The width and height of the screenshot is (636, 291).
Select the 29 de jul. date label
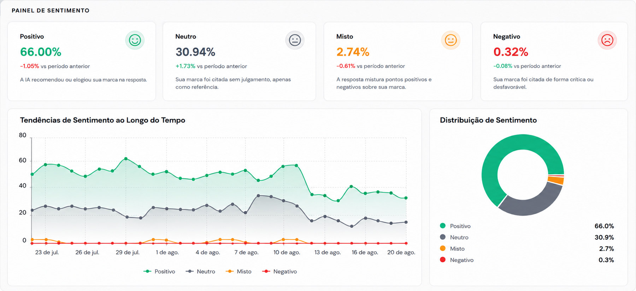[x=128, y=252]
